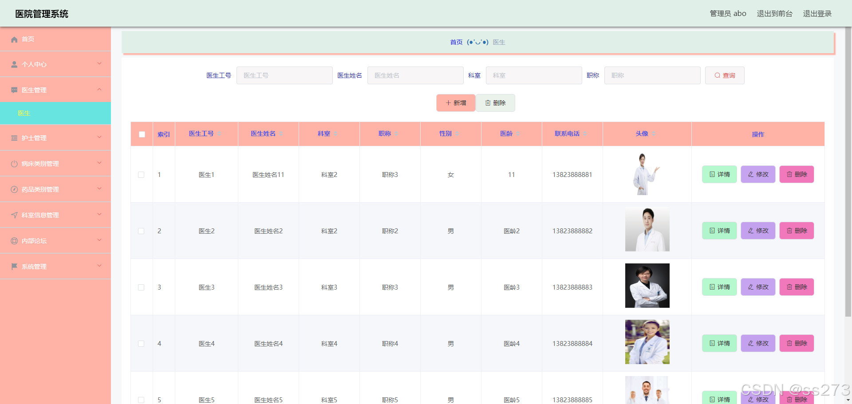Click the person icon beside 个人中心

(14, 65)
